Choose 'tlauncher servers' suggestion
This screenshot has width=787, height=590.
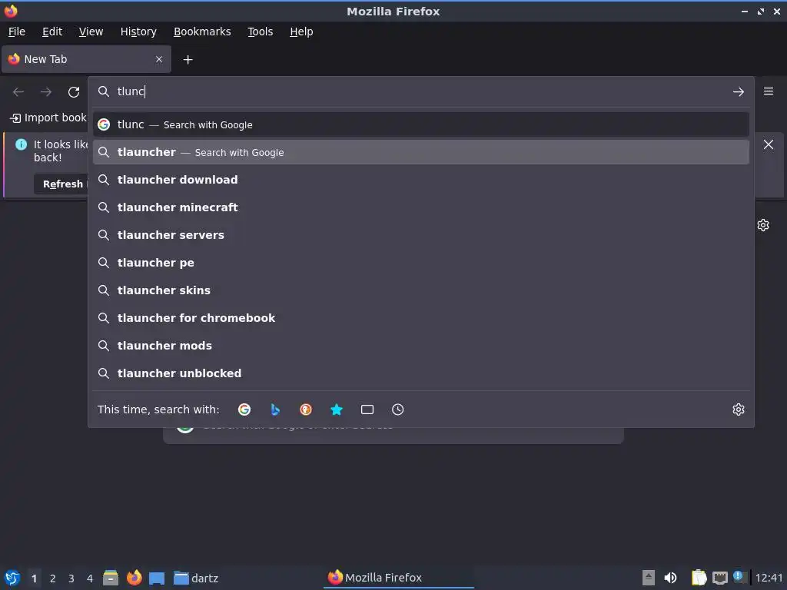coord(420,235)
